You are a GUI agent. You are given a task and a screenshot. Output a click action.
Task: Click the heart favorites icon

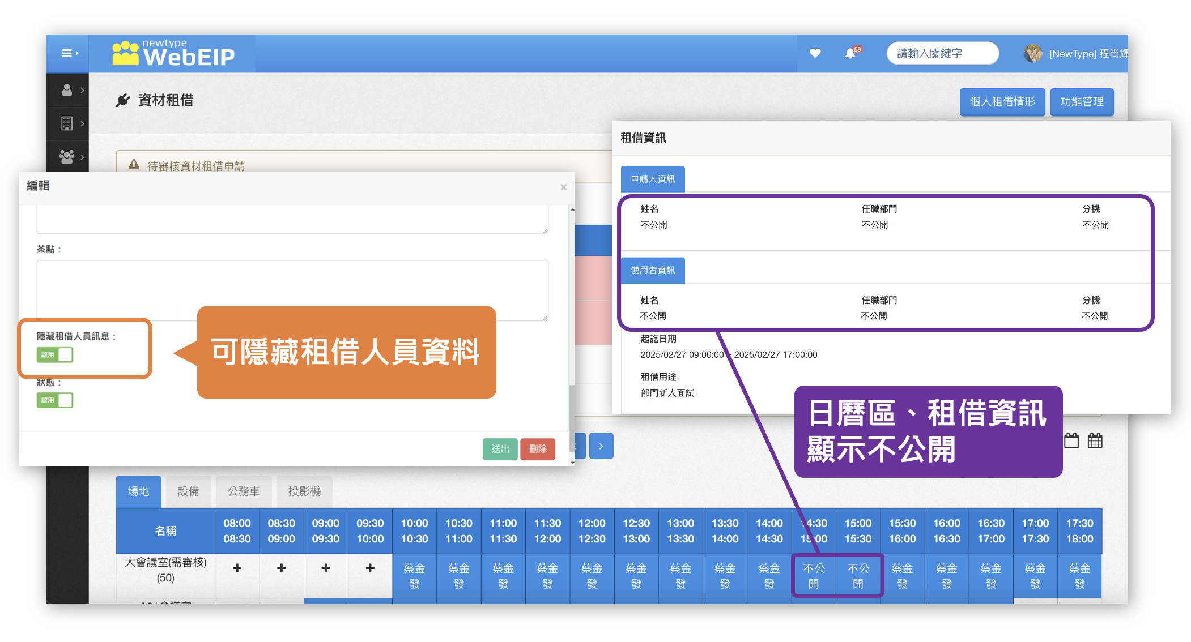pos(815,53)
